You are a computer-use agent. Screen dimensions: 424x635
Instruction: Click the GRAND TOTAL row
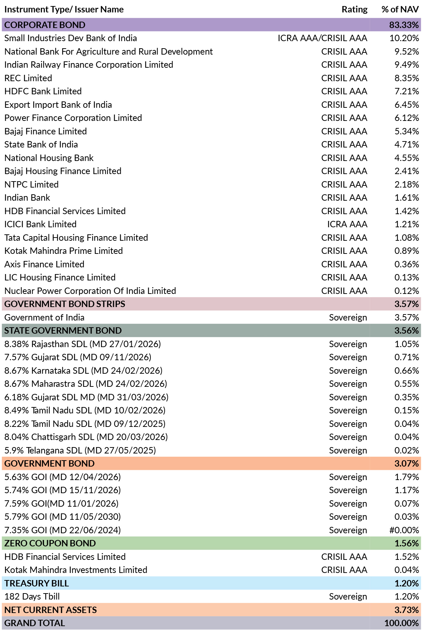(211, 623)
